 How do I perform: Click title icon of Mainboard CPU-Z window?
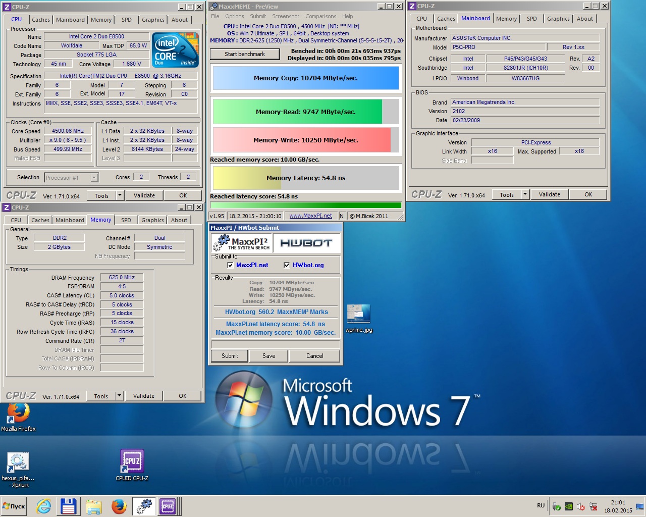[x=412, y=6]
